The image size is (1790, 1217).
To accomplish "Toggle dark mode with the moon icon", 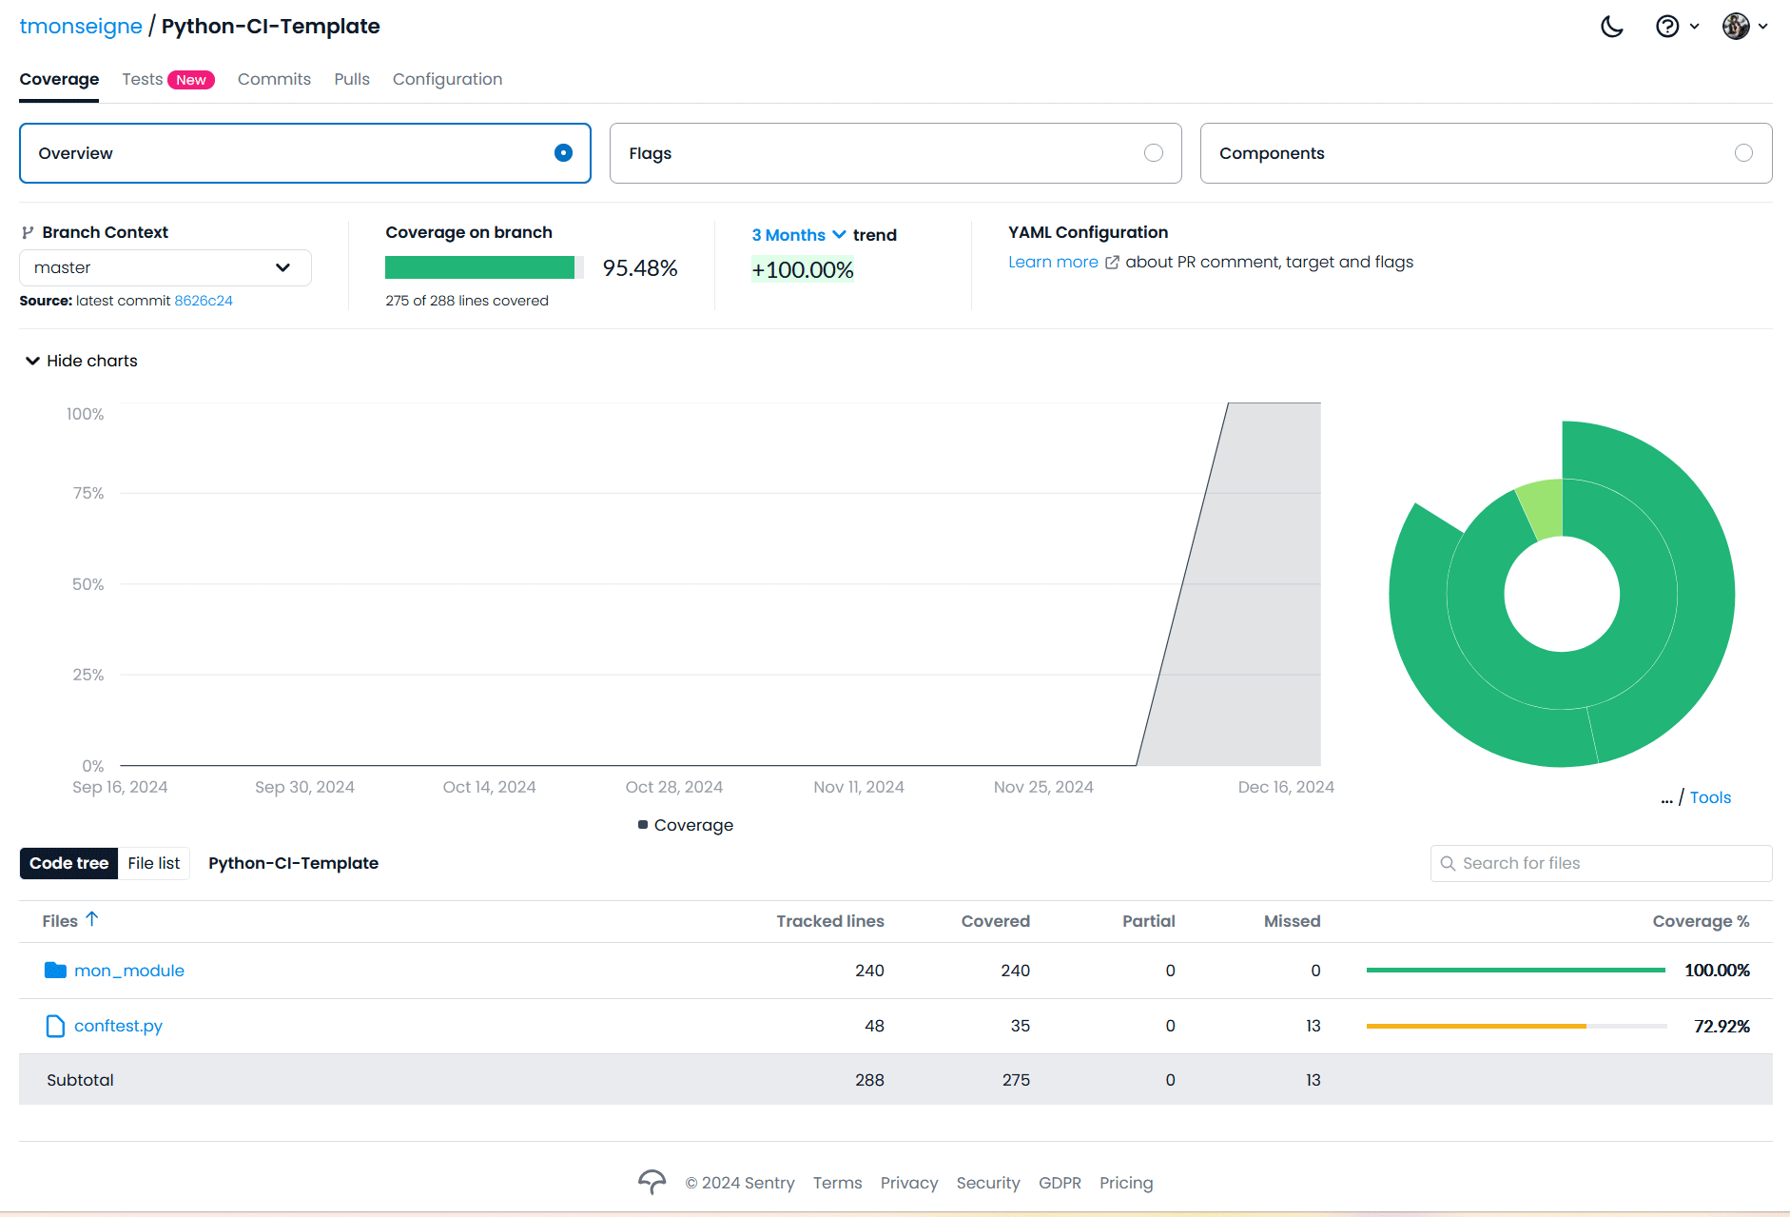I will point(1612,27).
